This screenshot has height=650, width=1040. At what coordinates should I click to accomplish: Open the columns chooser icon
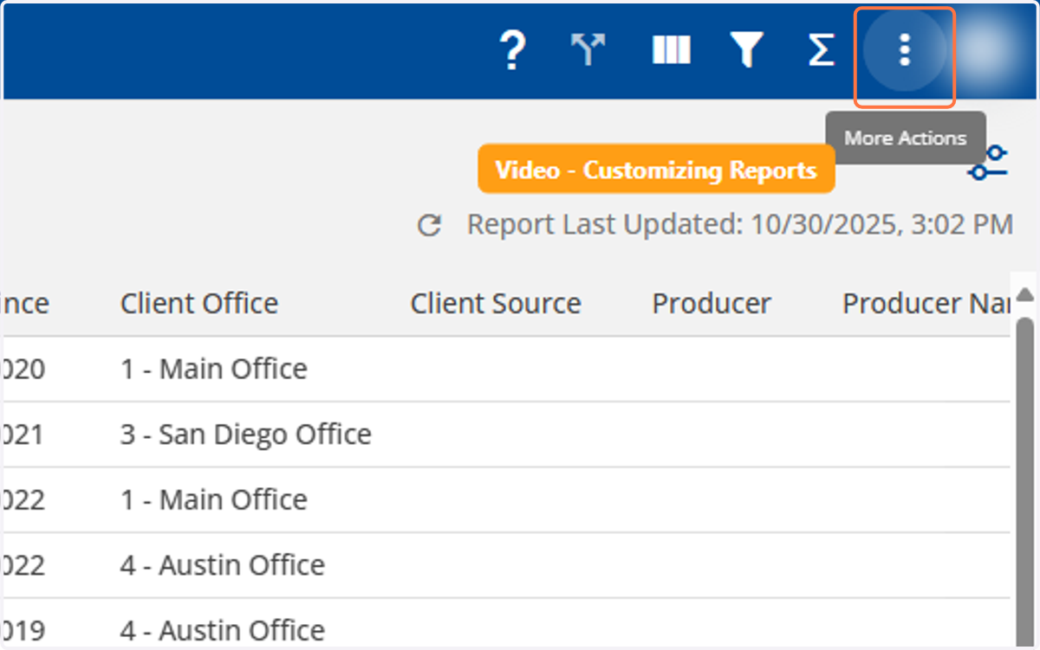tap(672, 50)
